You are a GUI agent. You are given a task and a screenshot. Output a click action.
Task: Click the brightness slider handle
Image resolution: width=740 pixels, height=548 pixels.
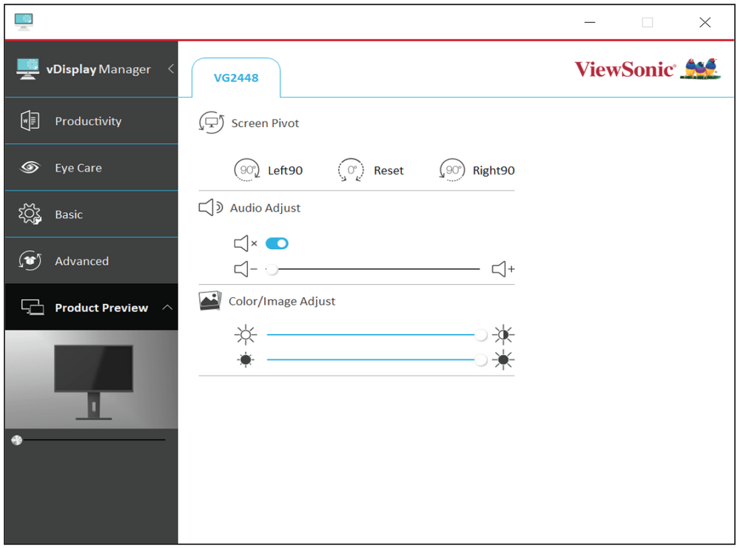point(481,360)
